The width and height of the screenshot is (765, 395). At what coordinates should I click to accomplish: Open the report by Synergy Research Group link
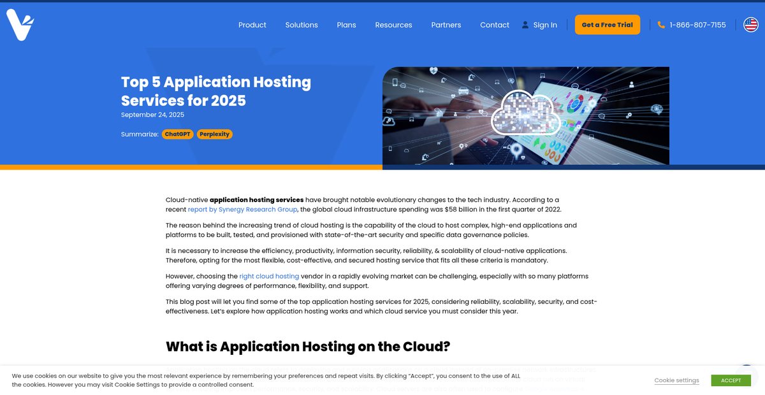[x=243, y=210]
